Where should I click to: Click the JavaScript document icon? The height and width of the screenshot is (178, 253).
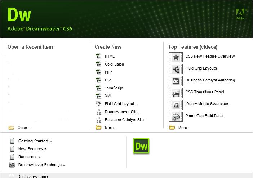click(98, 88)
